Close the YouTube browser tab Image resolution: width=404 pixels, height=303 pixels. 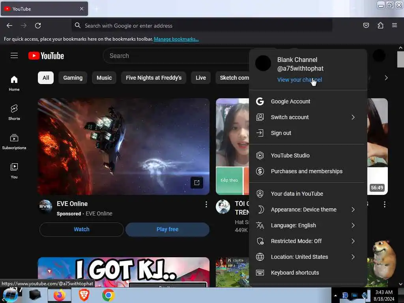click(x=82, y=9)
